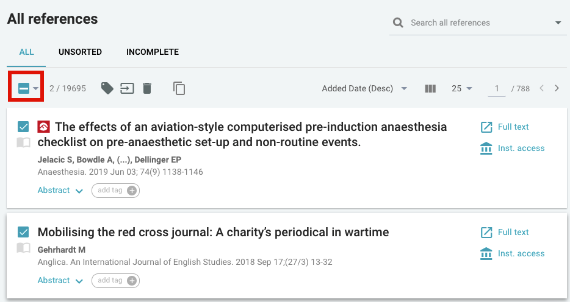Switch to the UNSORTED tab
Viewport: 570px width, 302px height.
tap(80, 52)
